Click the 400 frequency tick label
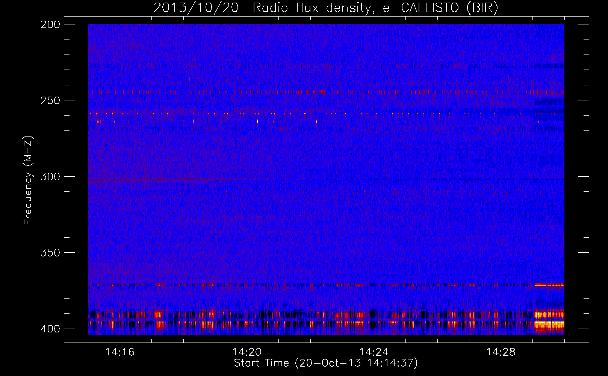 coord(50,329)
